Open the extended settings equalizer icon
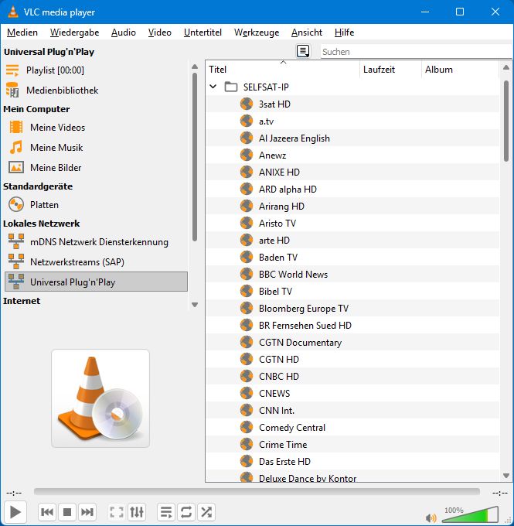This screenshot has height=526, width=514. click(137, 512)
